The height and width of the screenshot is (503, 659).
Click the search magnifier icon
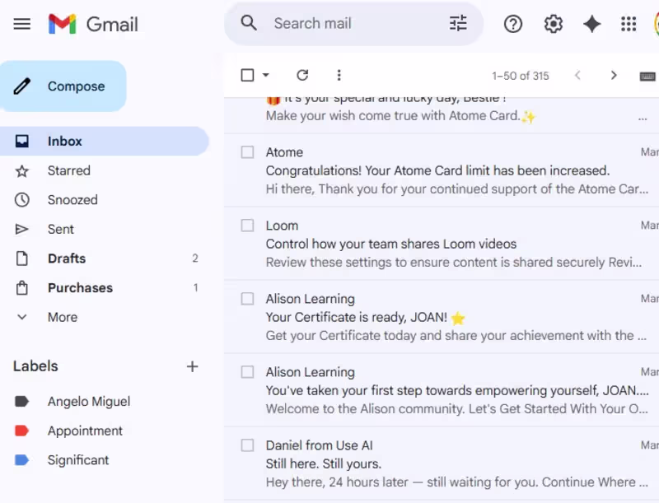pos(249,23)
